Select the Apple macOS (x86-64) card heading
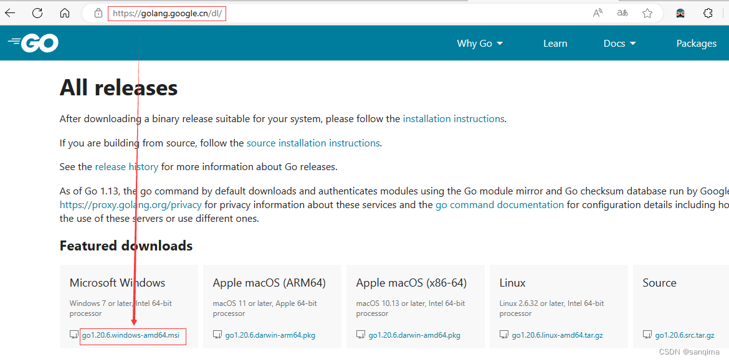 click(411, 282)
